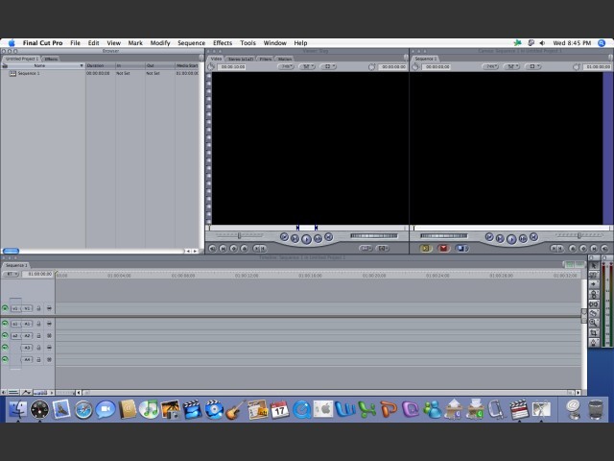Select the Slip tool in Tool palette
Screen dimensions: 614x461
594,303
